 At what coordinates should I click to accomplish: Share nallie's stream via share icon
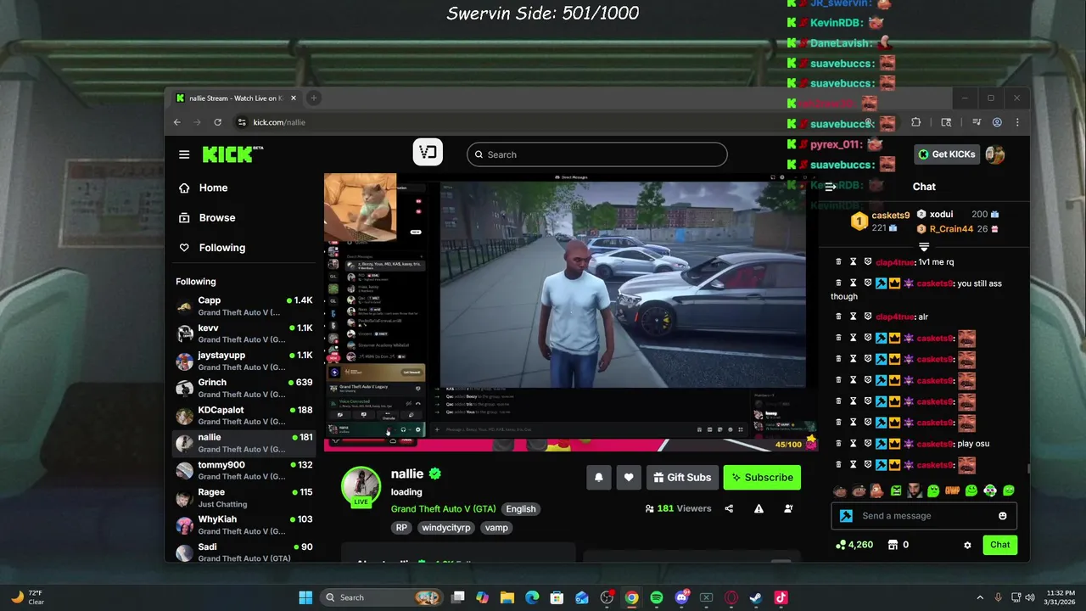pos(729,508)
